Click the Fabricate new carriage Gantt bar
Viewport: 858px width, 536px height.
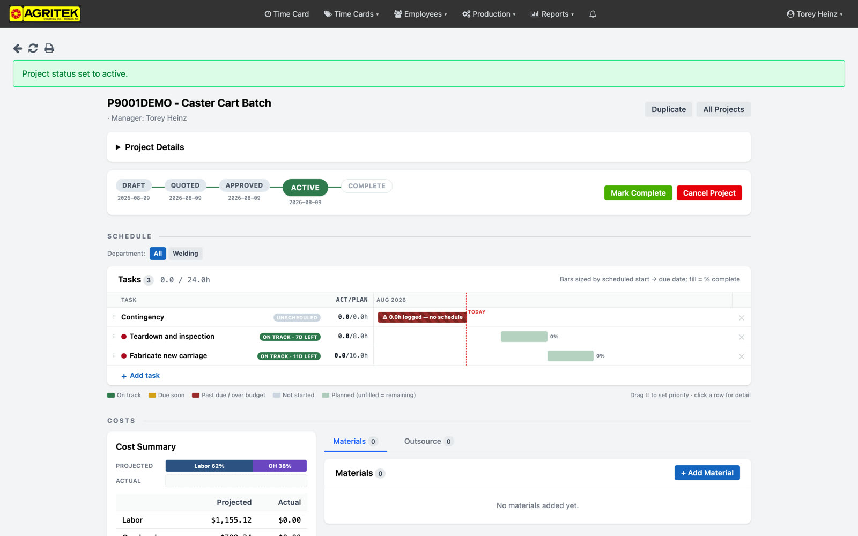click(571, 356)
